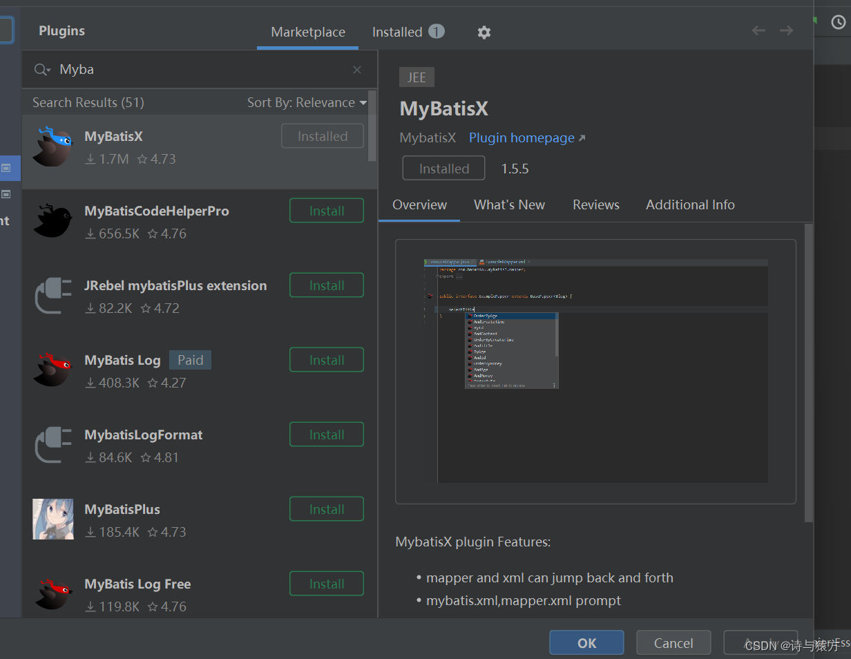Viewport: 851px width, 659px height.
Task: Click the MyBatisPlus anime avatar icon
Action: point(53,519)
